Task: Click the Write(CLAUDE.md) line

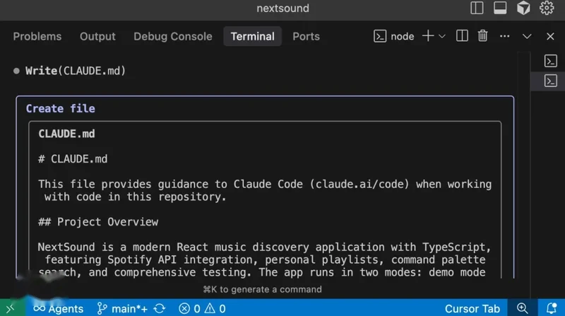Action: coord(76,71)
